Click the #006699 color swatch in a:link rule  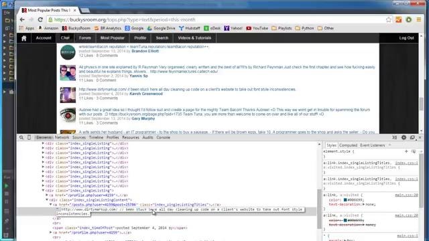pos(345,200)
